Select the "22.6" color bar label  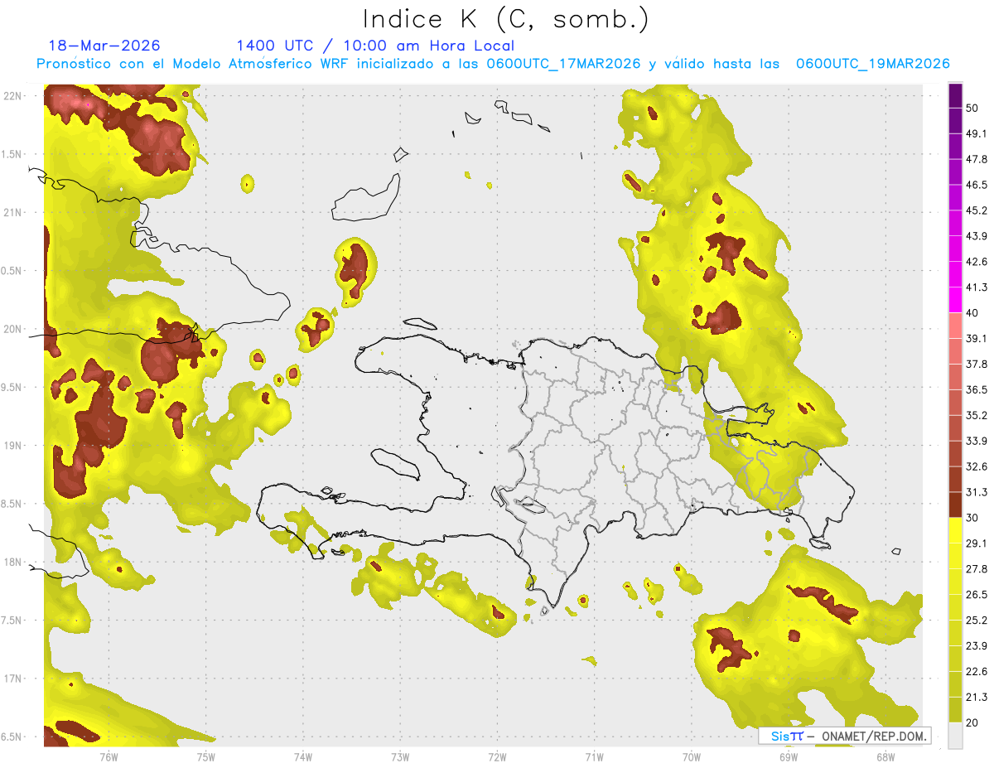pyautogui.click(x=977, y=671)
